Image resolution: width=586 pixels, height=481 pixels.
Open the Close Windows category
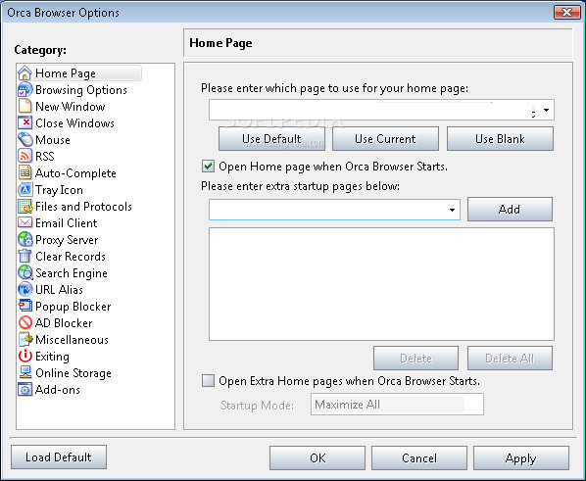[x=74, y=123]
